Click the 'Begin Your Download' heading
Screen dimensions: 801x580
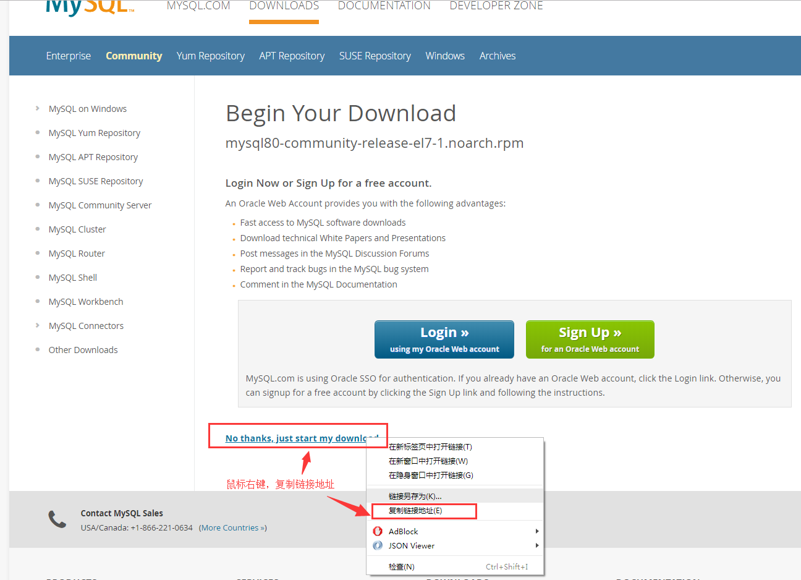point(341,114)
